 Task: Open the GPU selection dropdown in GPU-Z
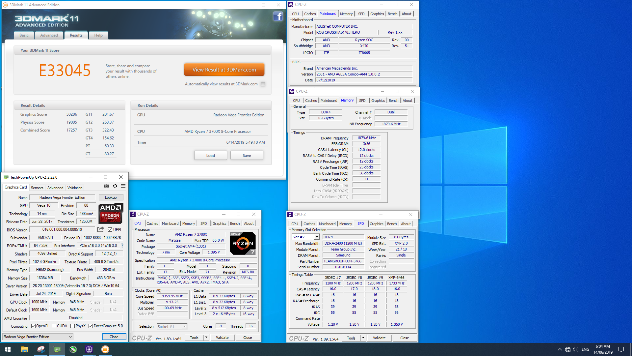pos(38,337)
